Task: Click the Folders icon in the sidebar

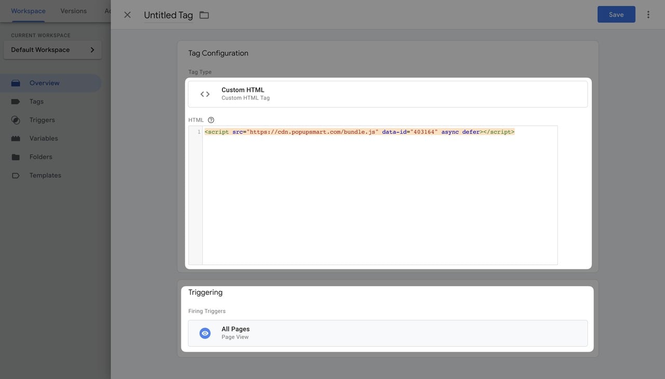Action: coord(16,157)
